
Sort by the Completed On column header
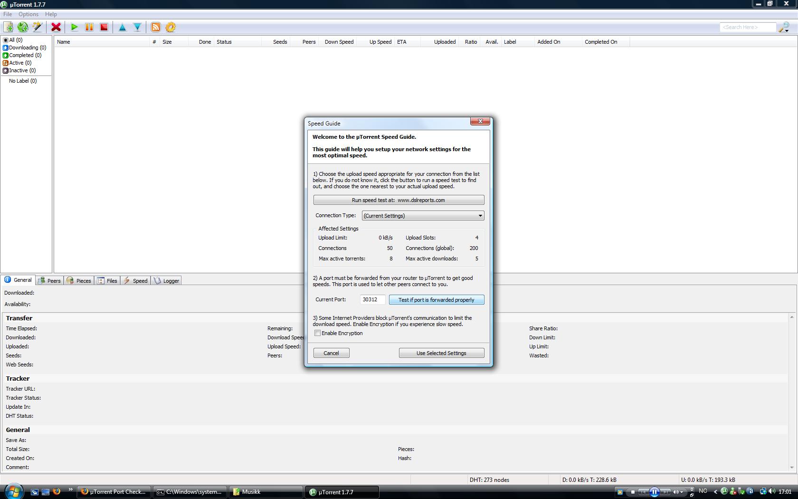[606, 42]
